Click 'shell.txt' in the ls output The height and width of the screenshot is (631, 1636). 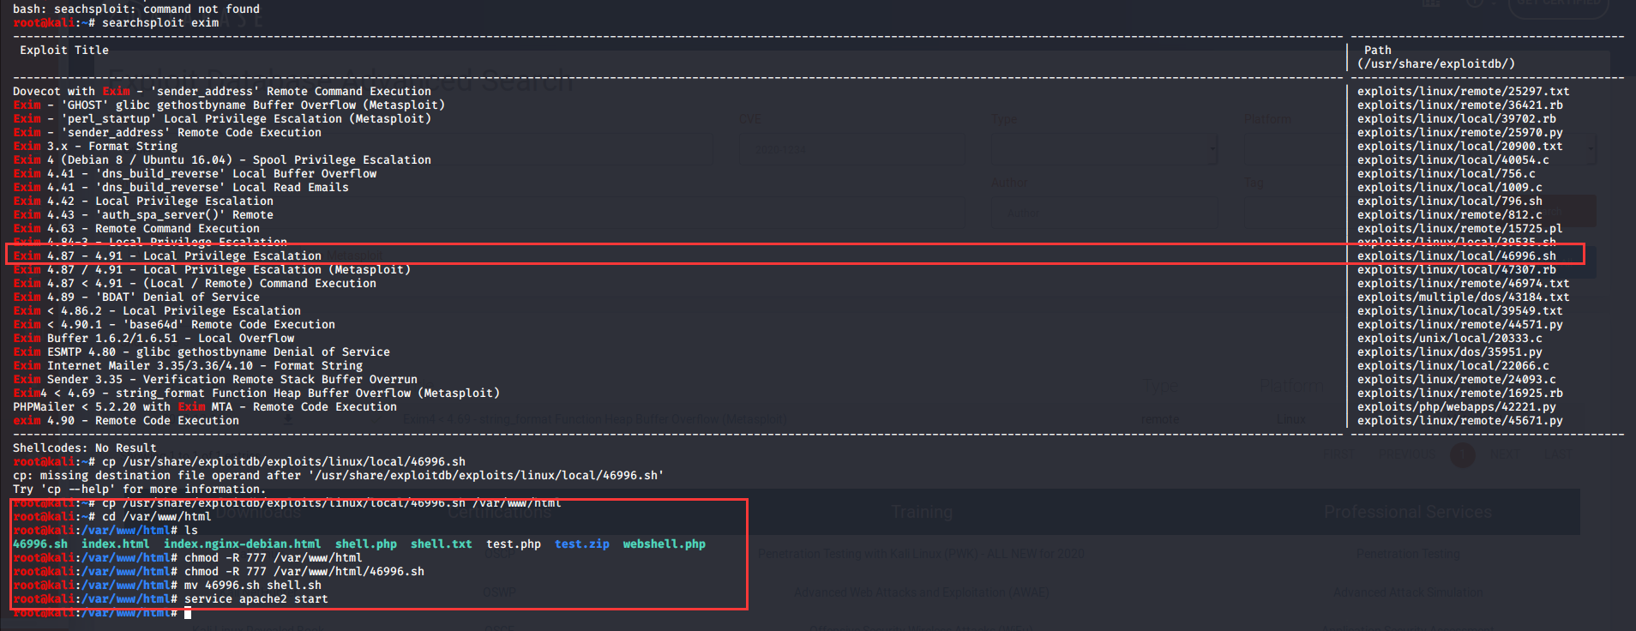coord(442,544)
